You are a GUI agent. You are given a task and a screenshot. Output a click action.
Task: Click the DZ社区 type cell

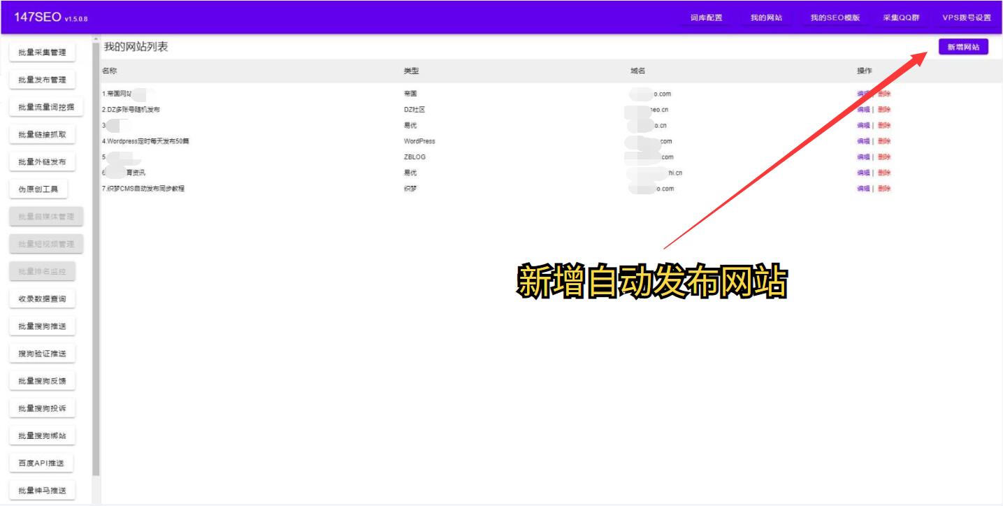[x=414, y=110]
